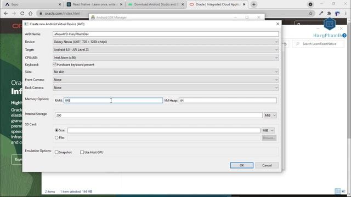Open the Target API level dropdown

(x=166, y=50)
